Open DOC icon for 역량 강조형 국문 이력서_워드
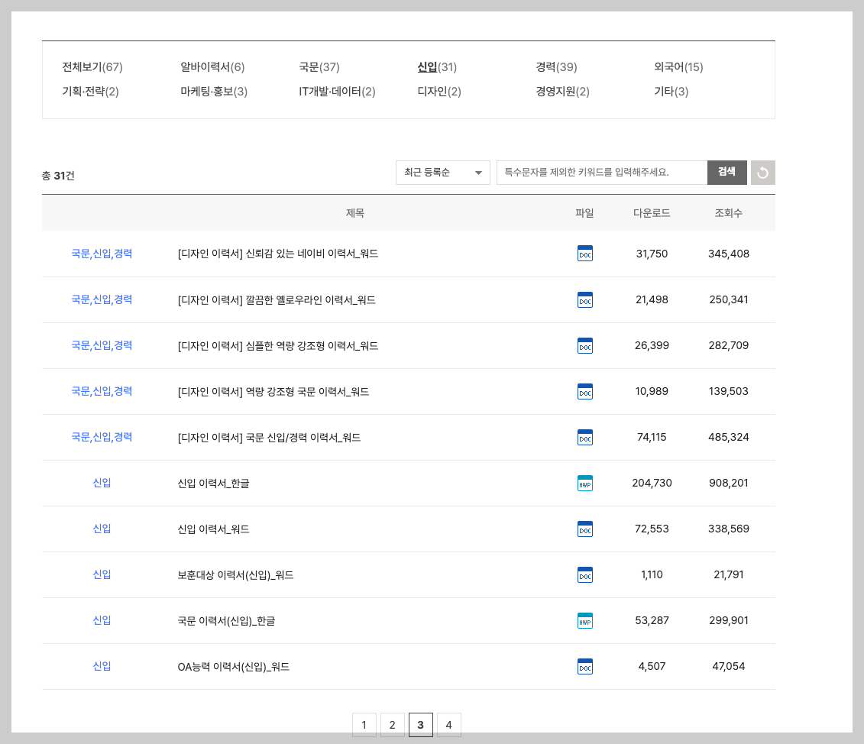This screenshot has width=864, height=744. point(585,391)
